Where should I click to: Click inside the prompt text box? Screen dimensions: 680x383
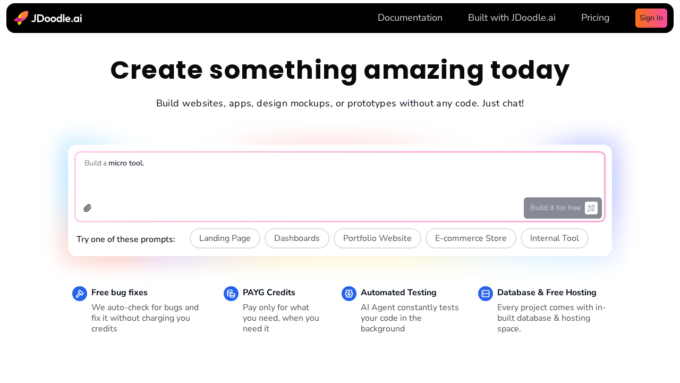(339, 181)
